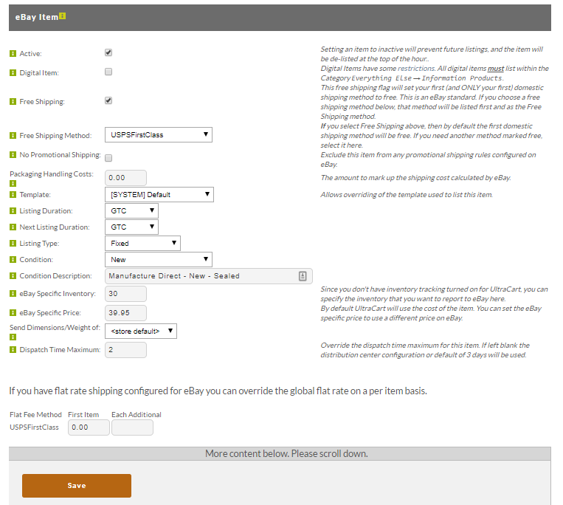Click the info icon beside Dispatch Time Maximum
This screenshot has height=505, width=563.
(x=13, y=349)
